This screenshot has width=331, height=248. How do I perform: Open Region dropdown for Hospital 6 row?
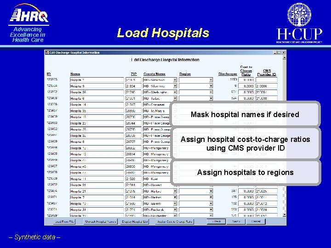[211, 98]
